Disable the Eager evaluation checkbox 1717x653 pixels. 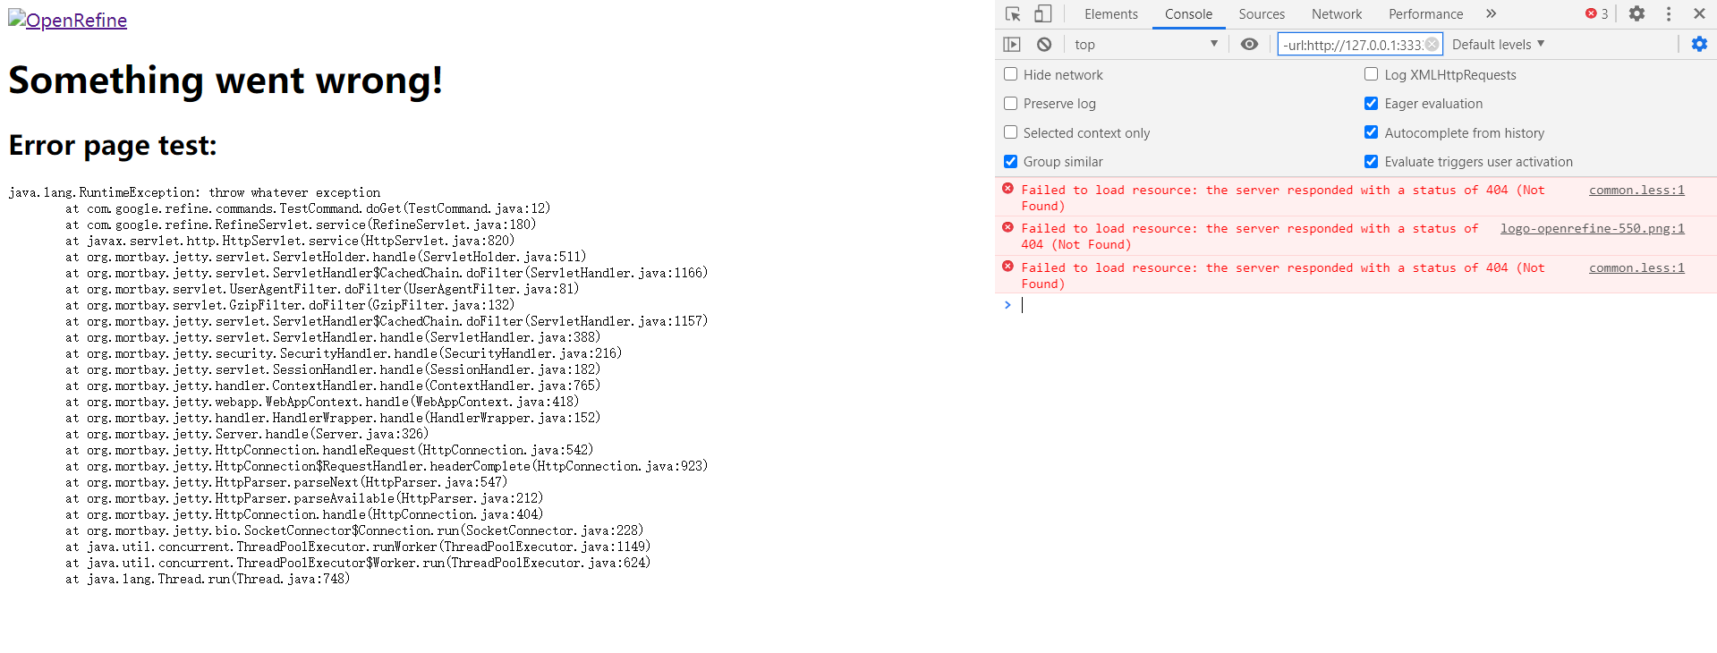coord(1371,103)
